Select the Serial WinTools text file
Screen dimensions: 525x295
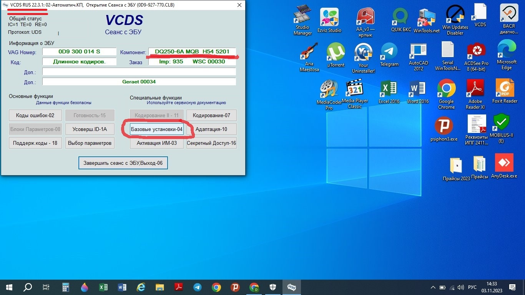(447, 56)
